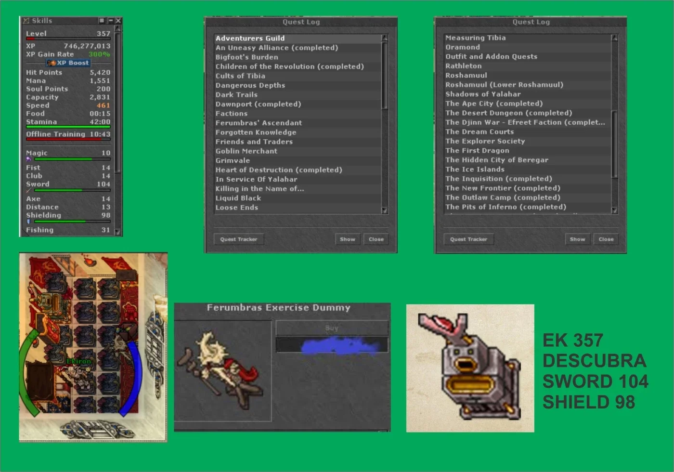Select the Oramond quest
The image size is (674, 472).
click(x=528, y=47)
